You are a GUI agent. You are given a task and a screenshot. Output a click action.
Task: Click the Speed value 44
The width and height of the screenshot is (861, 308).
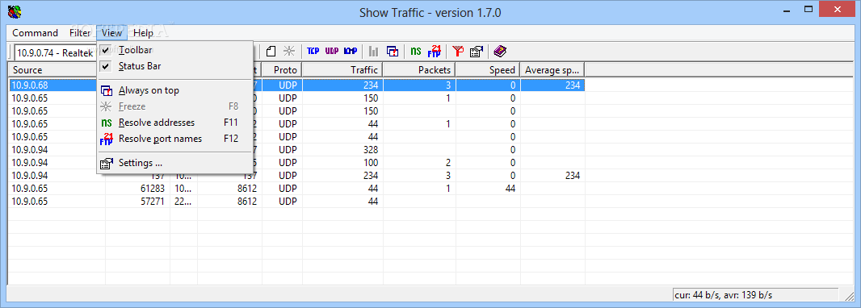coord(510,189)
